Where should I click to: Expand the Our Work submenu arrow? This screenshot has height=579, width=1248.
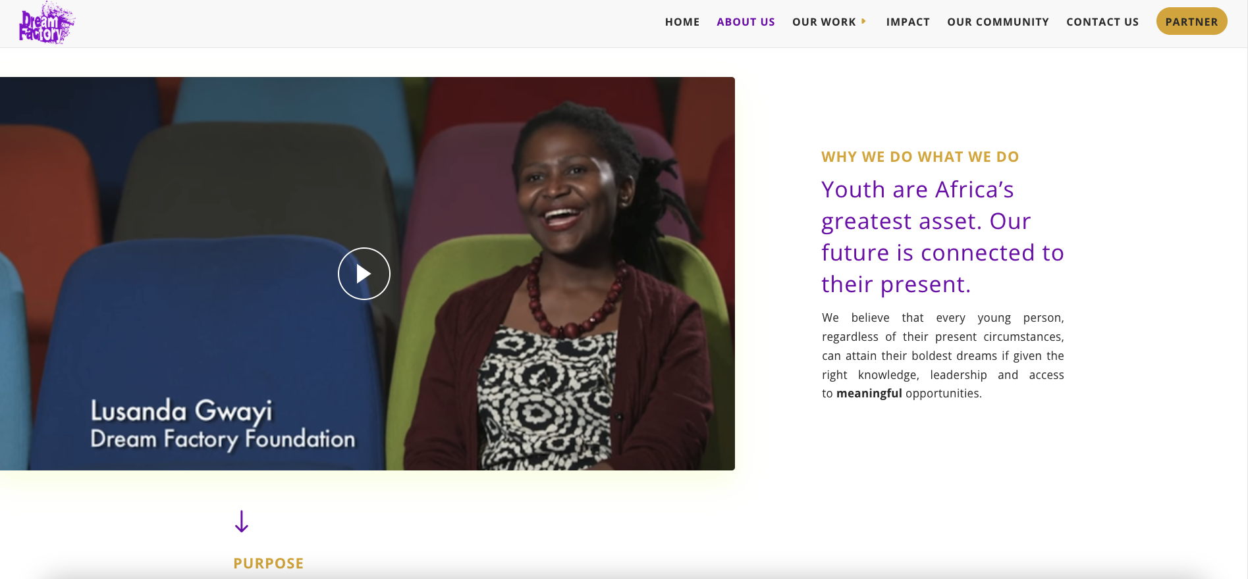pos(863,21)
